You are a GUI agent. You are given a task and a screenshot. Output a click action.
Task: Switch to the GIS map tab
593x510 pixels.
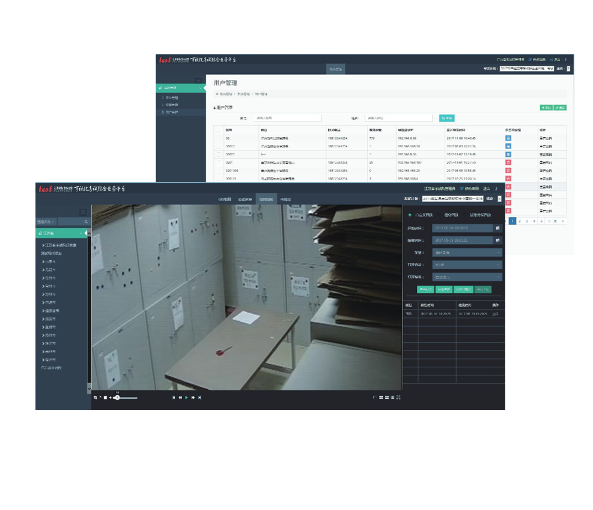pyautogui.click(x=224, y=198)
